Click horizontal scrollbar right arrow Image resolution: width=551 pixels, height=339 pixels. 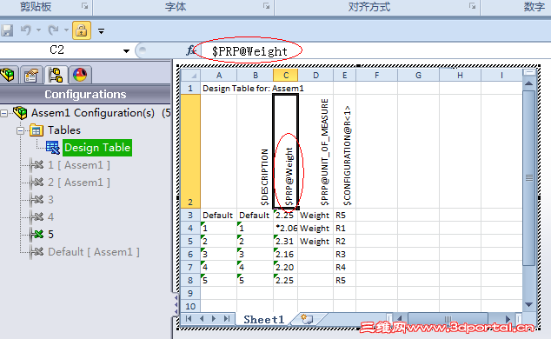coord(508,319)
